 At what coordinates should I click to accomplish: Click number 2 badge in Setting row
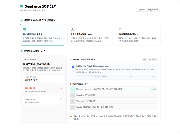pos(72,95)
